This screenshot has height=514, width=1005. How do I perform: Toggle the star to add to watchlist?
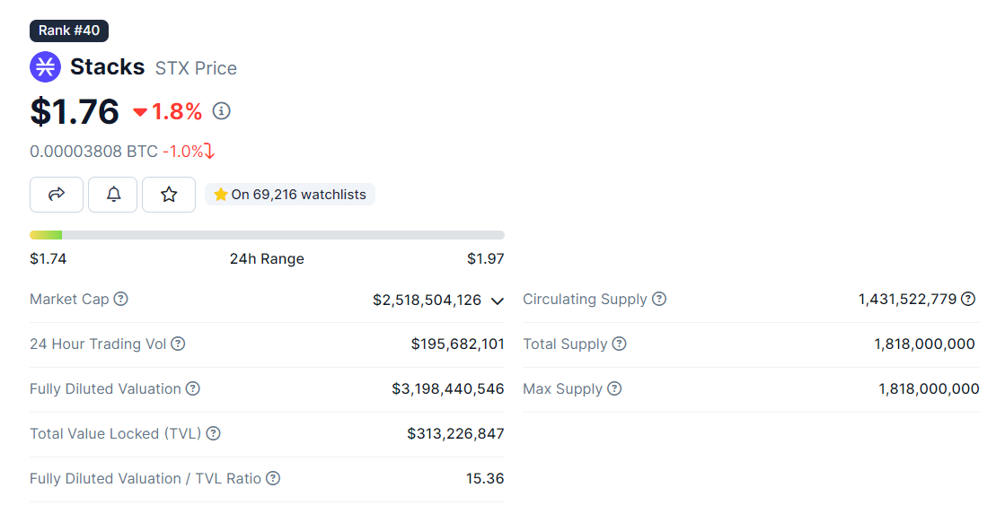click(169, 195)
